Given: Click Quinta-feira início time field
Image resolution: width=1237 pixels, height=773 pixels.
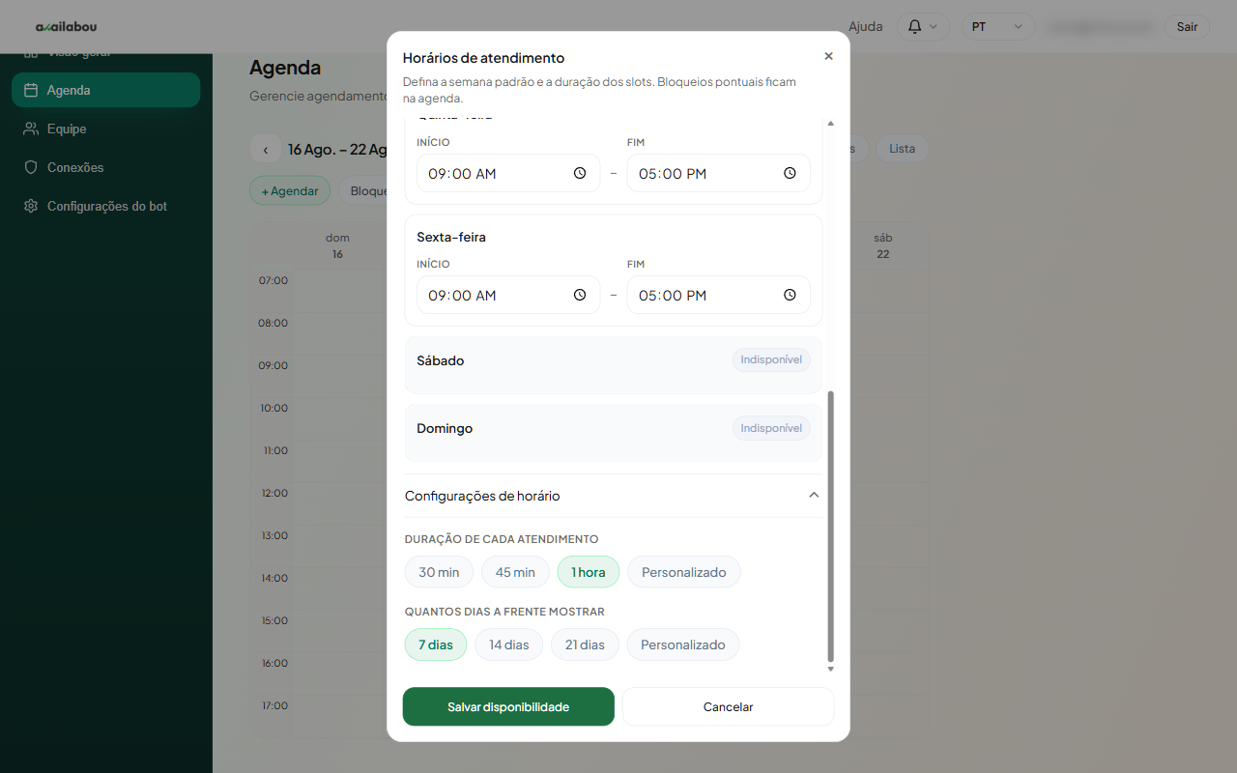Looking at the screenshot, I should click(508, 173).
